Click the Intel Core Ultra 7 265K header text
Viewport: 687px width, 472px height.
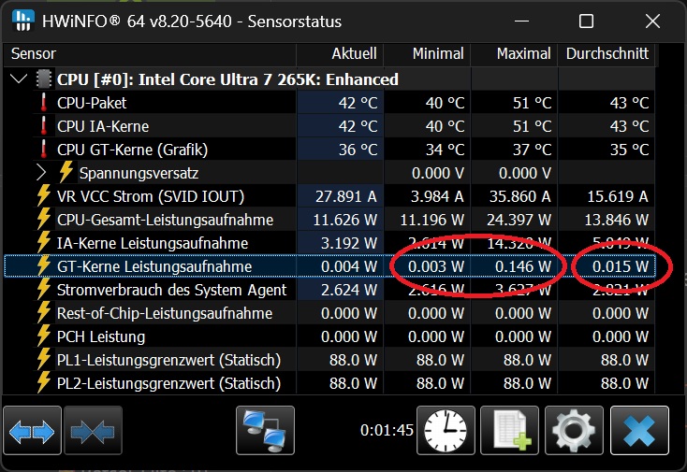[227, 79]
